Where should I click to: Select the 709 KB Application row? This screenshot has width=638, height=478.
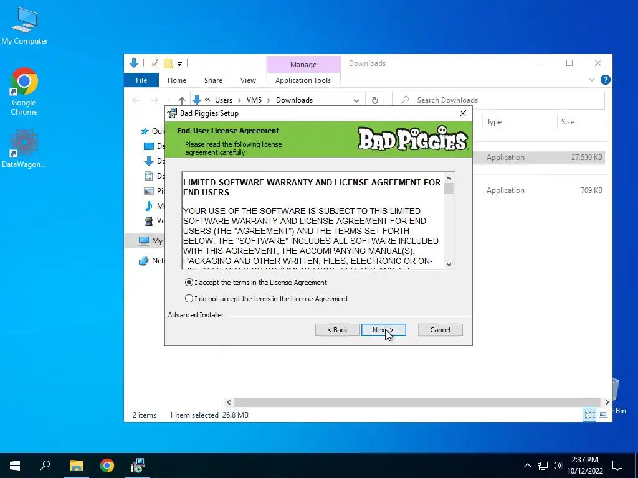click(x=539, y=190)
